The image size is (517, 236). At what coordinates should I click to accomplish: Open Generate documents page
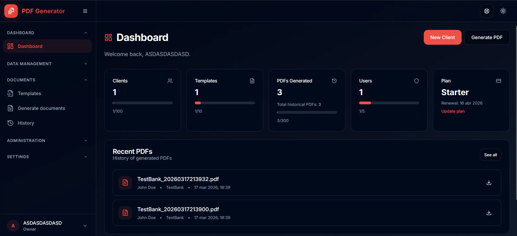[48, 108]
